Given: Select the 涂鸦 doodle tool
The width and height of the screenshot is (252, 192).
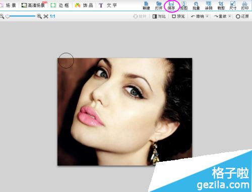Looking at the screenshot, I should pos(209,6).
